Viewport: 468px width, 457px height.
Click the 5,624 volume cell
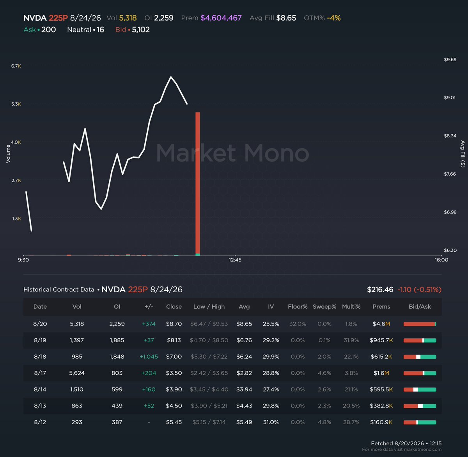click(x=77, y=373)
